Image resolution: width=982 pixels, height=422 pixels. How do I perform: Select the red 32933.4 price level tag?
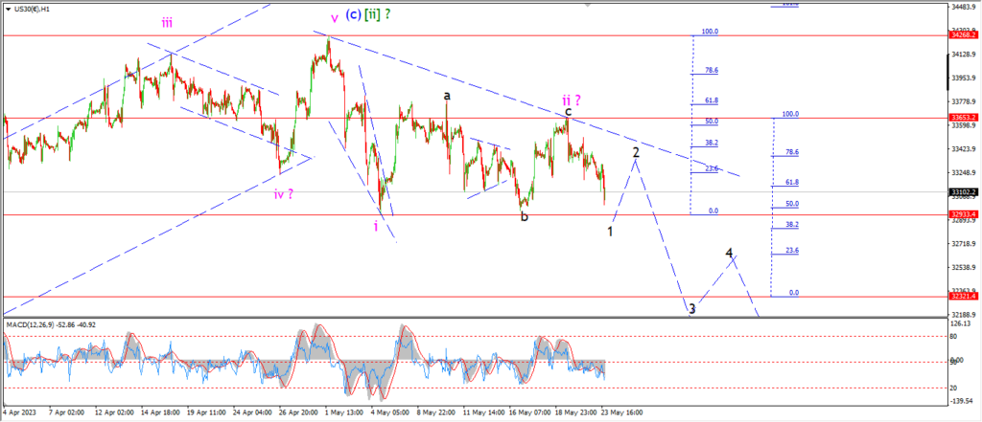[x=964, y=214]
